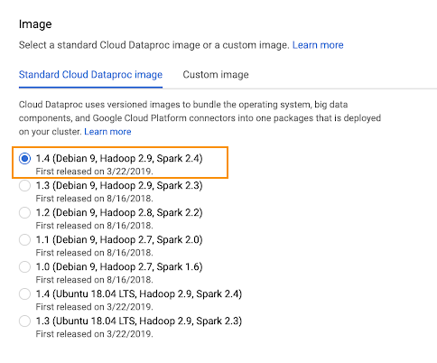This screenshot has height=363, width=437.
Task: Click label '1.4 (Ubuntu 18.04 LTS, Hadoop 2.9, Spark 2.4)'
Action: 139,293
